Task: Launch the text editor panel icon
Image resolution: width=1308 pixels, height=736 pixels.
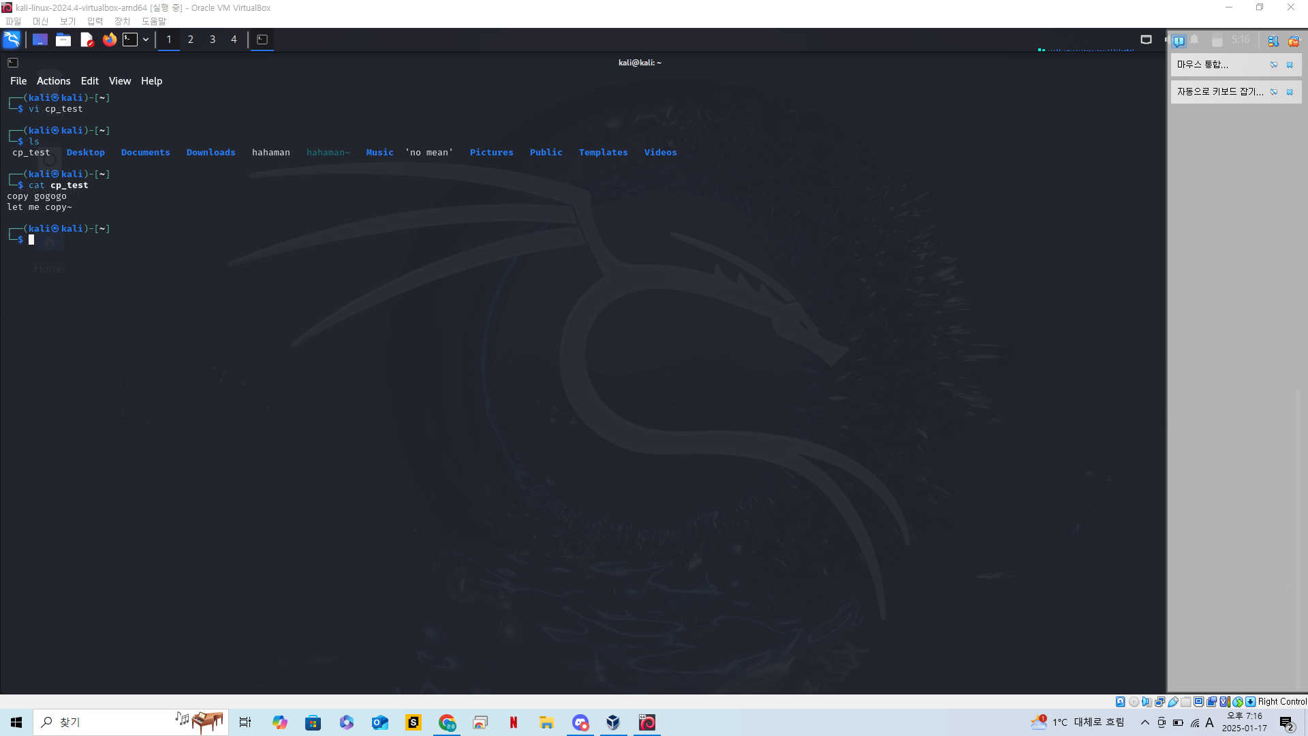Action: pyautogui.click(x=87, y=40)
